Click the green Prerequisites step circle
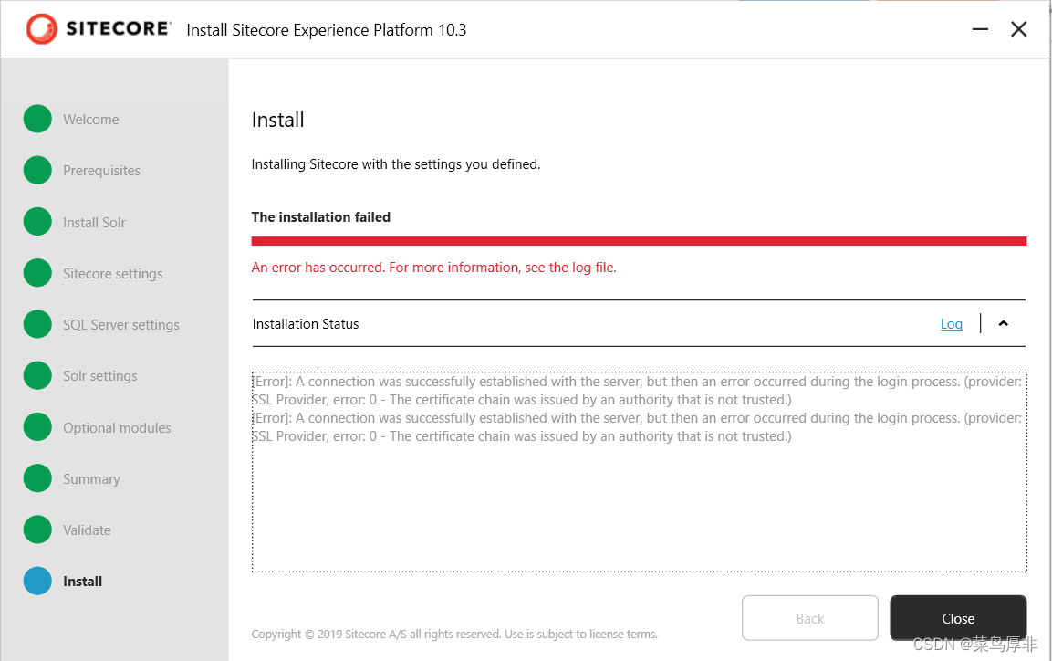This screenshot has width=1052, height=661. 37,171
